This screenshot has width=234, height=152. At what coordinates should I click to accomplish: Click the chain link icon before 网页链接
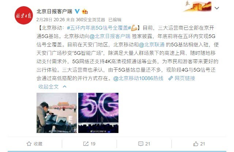coord(171,78)
